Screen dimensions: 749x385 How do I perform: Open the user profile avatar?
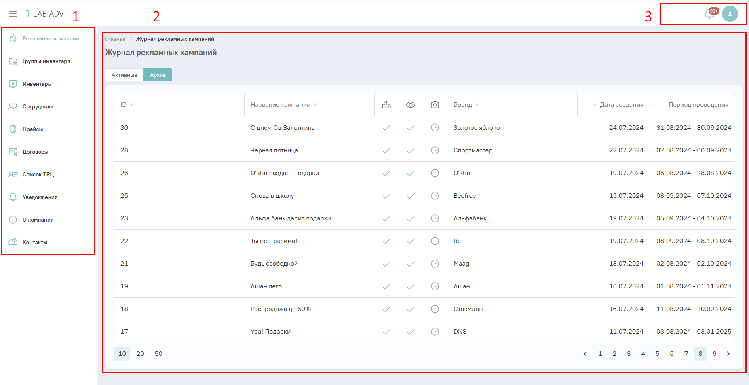[x=730, y=14]
